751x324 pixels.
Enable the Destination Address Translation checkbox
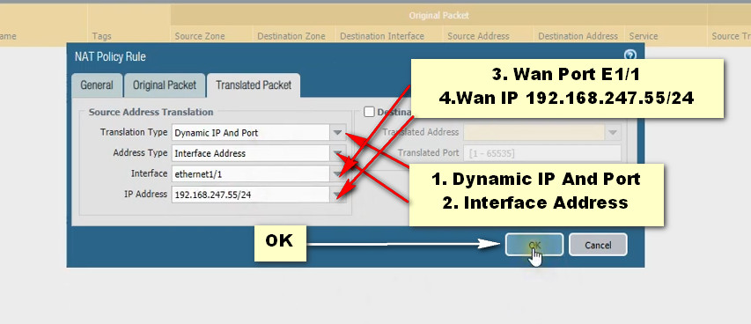click(x=369, y=112)
